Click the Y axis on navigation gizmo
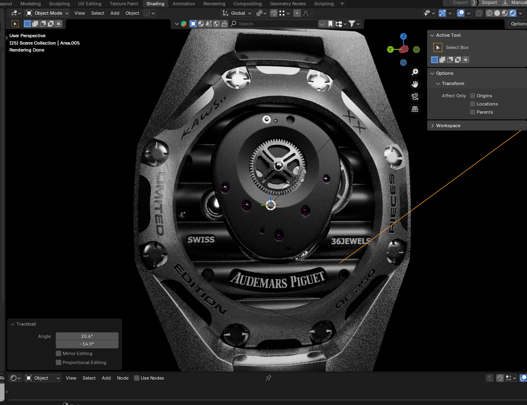Image resolution: width=527 pixels, height=405 pixels. coord(390,49)
